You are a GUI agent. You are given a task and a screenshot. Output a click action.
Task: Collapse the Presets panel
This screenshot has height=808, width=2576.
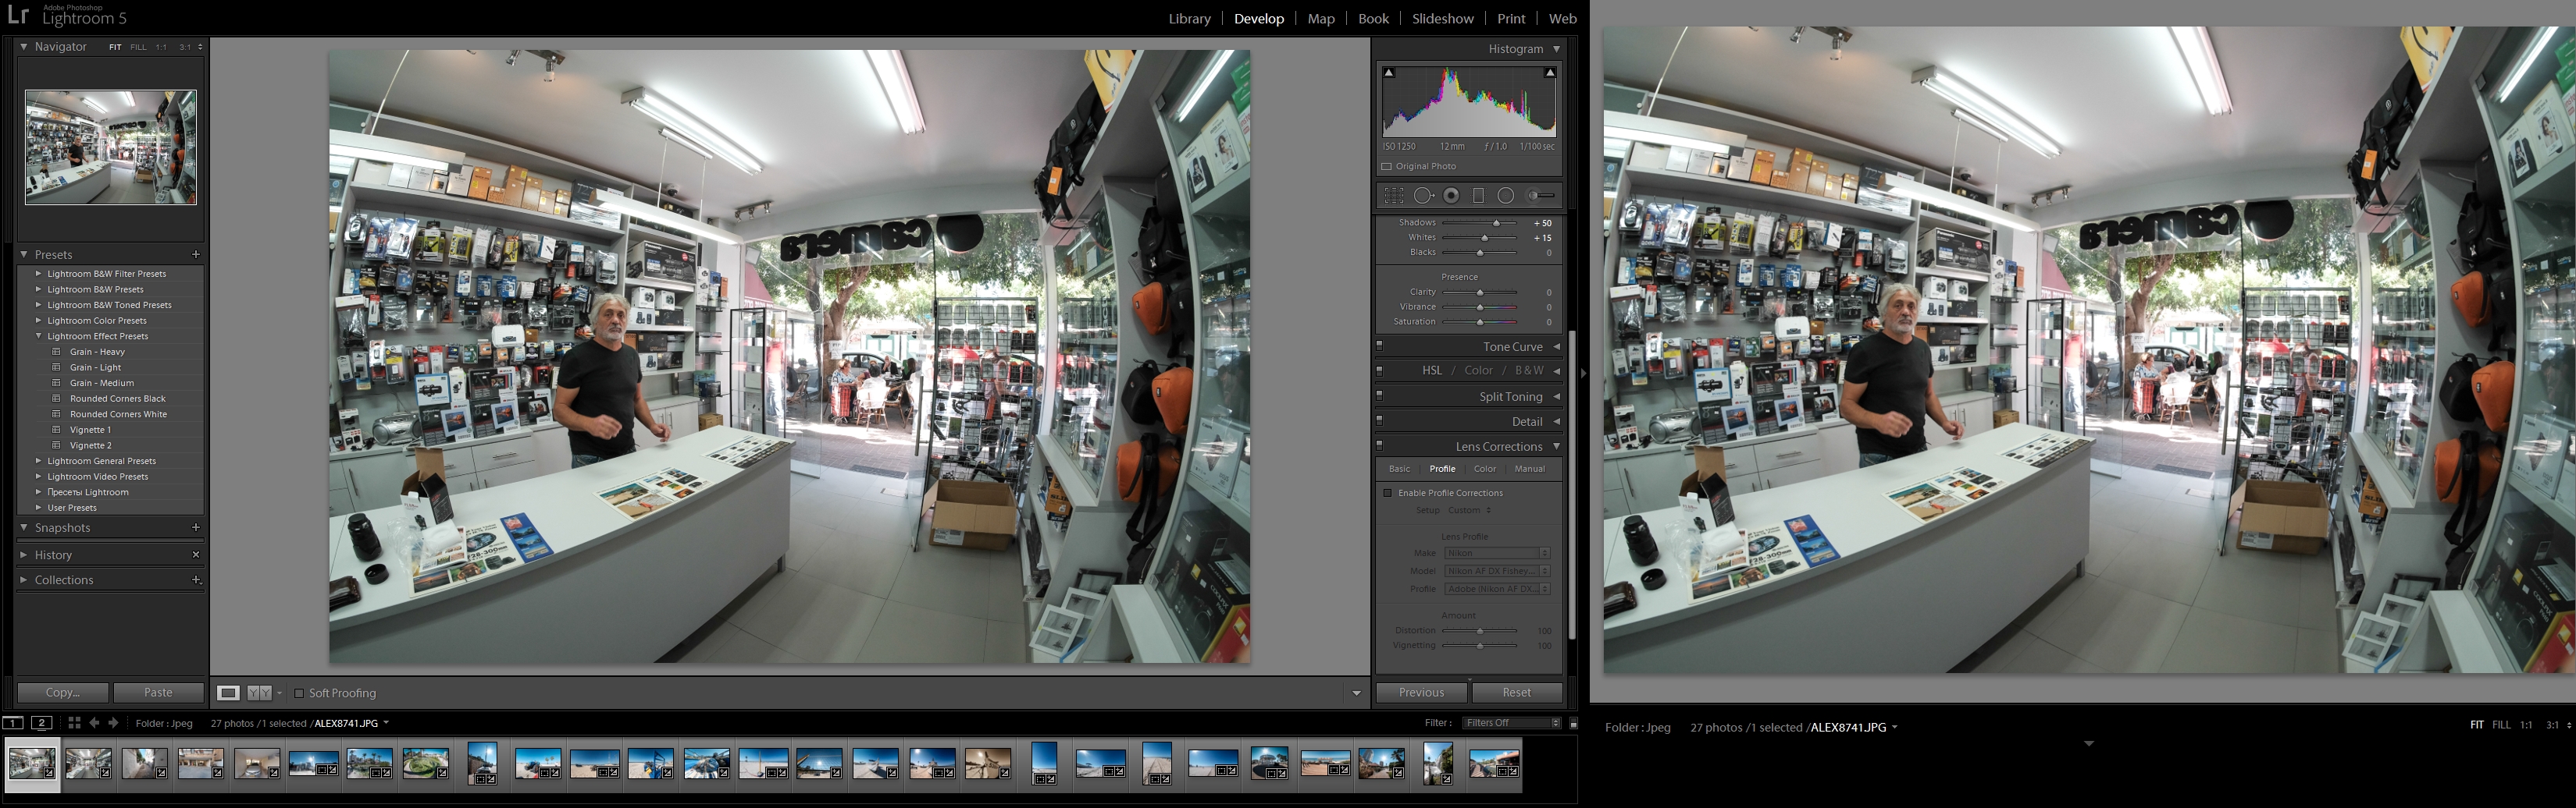tap(24, 255)
